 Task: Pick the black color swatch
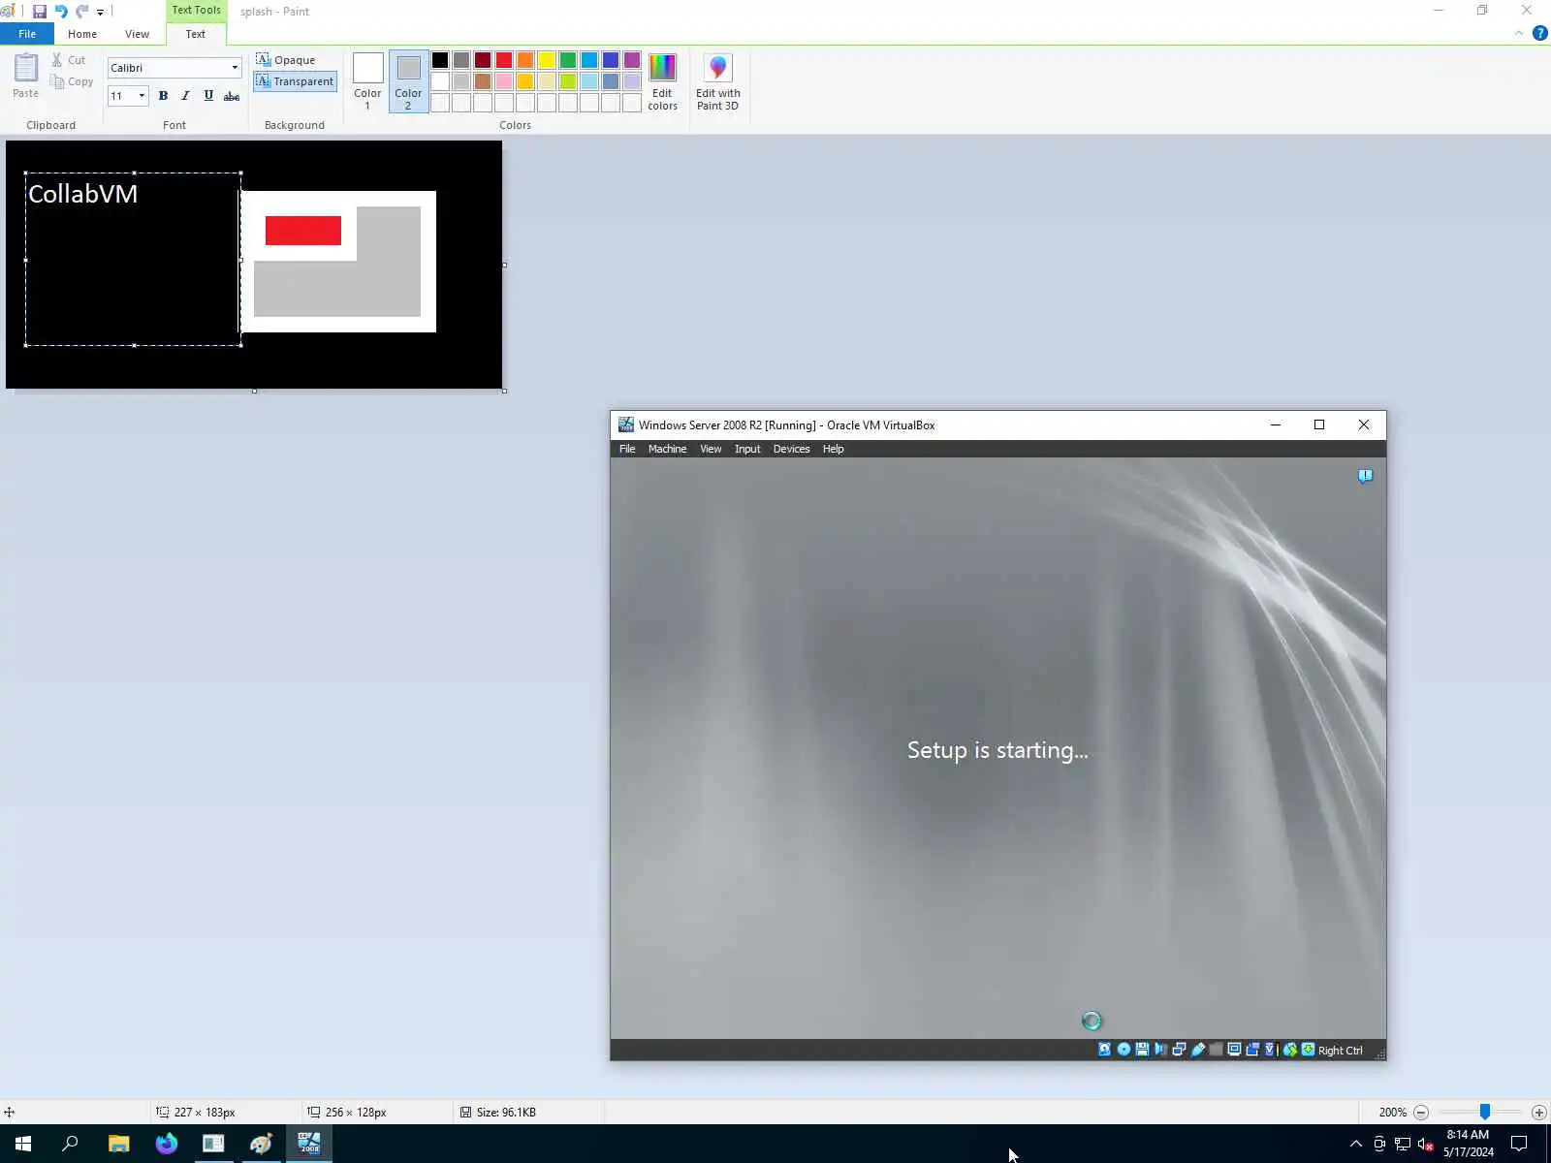[x=440, y=60]
